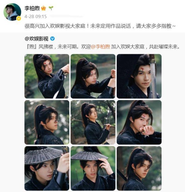
Task: Open middle-right photo with hand over mouth
Action: 139,122
